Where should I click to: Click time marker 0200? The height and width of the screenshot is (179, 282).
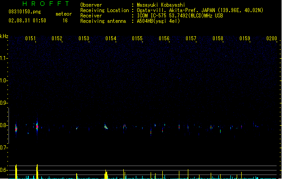tap(272, 38)
